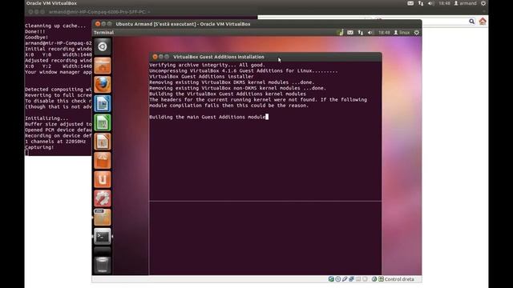Image resolution: width=513 pixels, height=288 pixels.
Task: Click the 'Oracle VM VirtualBox' host panel title
Action: (x=51, y=3)
